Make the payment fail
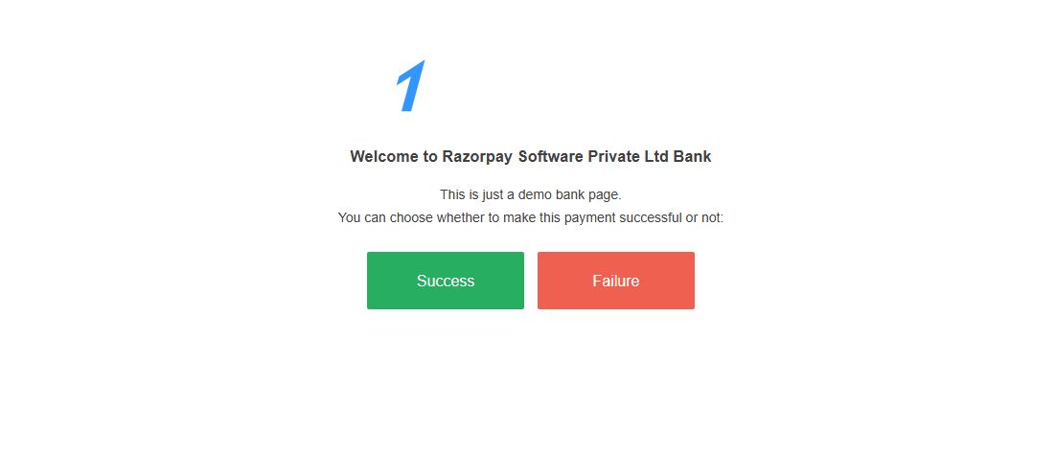Image resolution: width=1056 pixels, height=452 pixels. 615,281
